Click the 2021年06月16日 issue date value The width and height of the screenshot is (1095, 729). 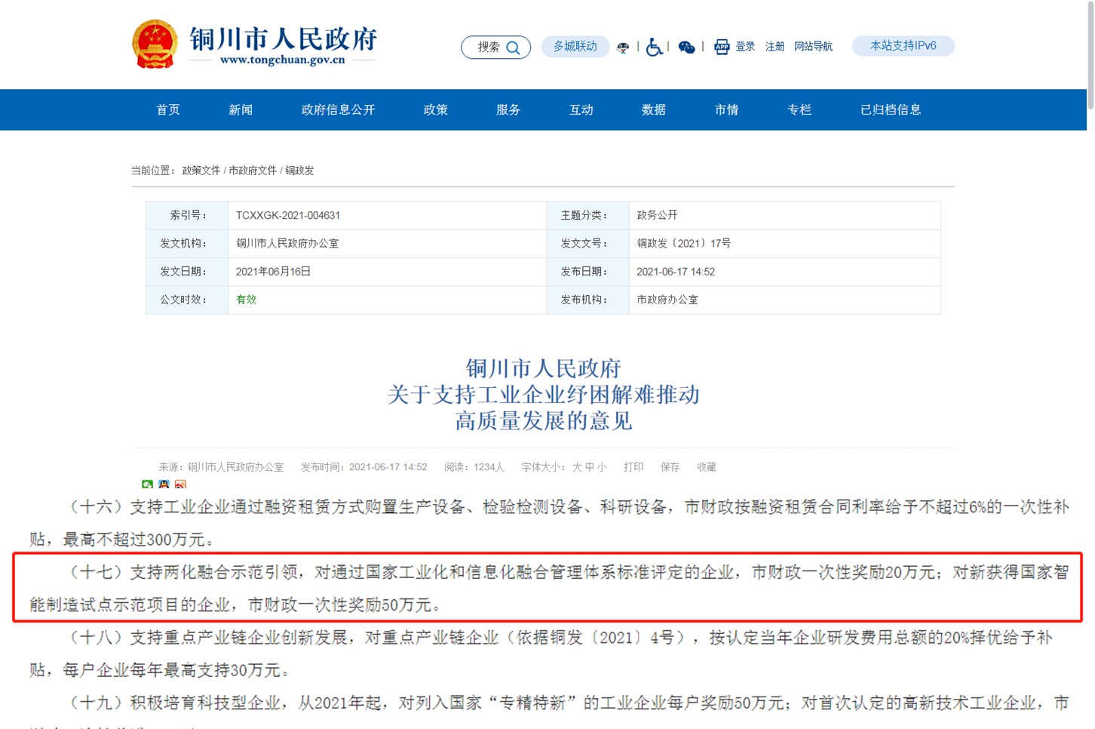[273, 272]
